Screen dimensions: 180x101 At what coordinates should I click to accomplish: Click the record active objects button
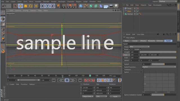[x=85, y=80]
